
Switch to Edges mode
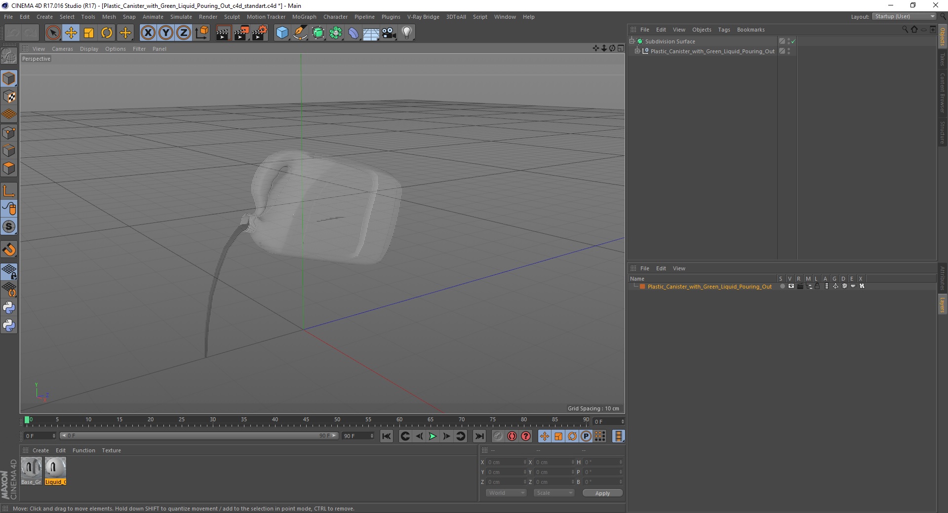pyautogui.click(x=9, y=150)
